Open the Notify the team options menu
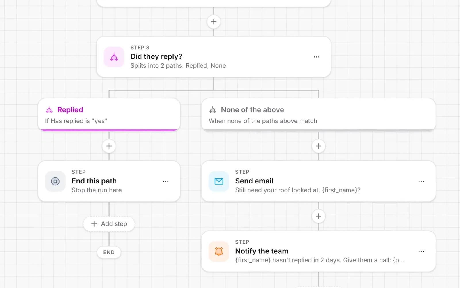 421,251
